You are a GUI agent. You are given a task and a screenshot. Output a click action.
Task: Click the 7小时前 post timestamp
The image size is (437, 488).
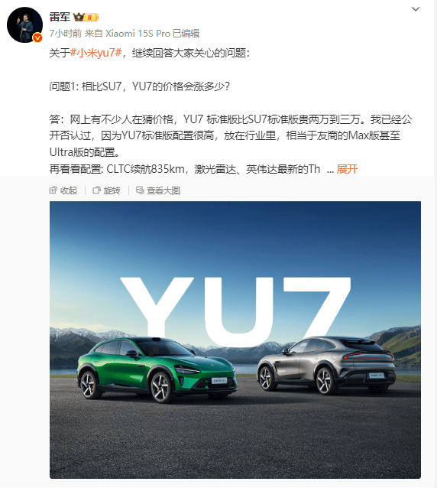pyautogui.click(x=66, y=34)
